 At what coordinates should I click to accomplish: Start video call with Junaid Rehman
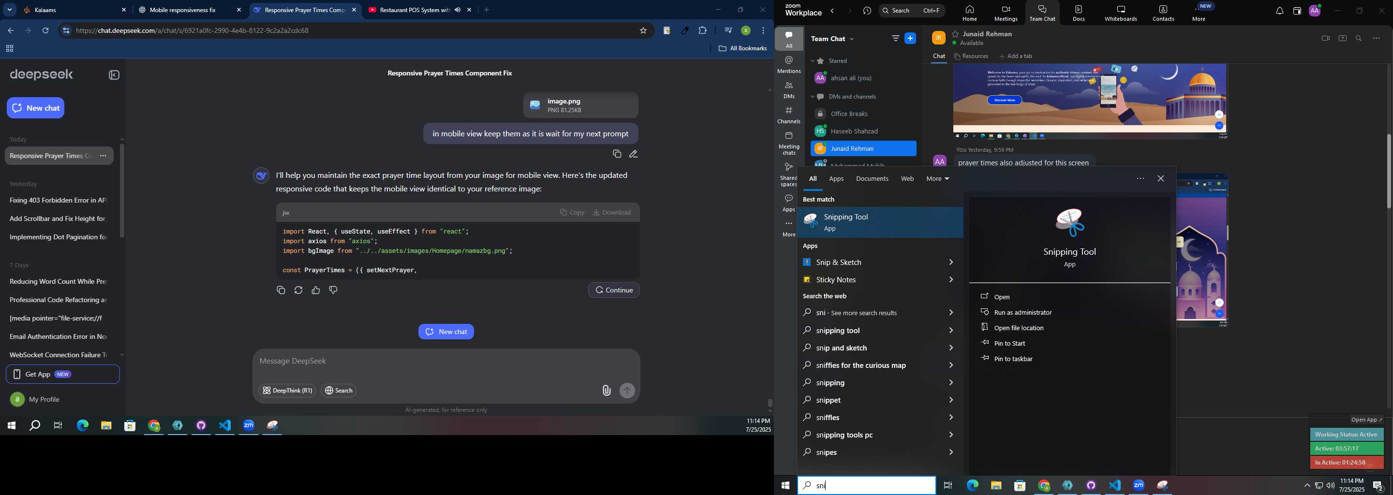point(1325,38)
